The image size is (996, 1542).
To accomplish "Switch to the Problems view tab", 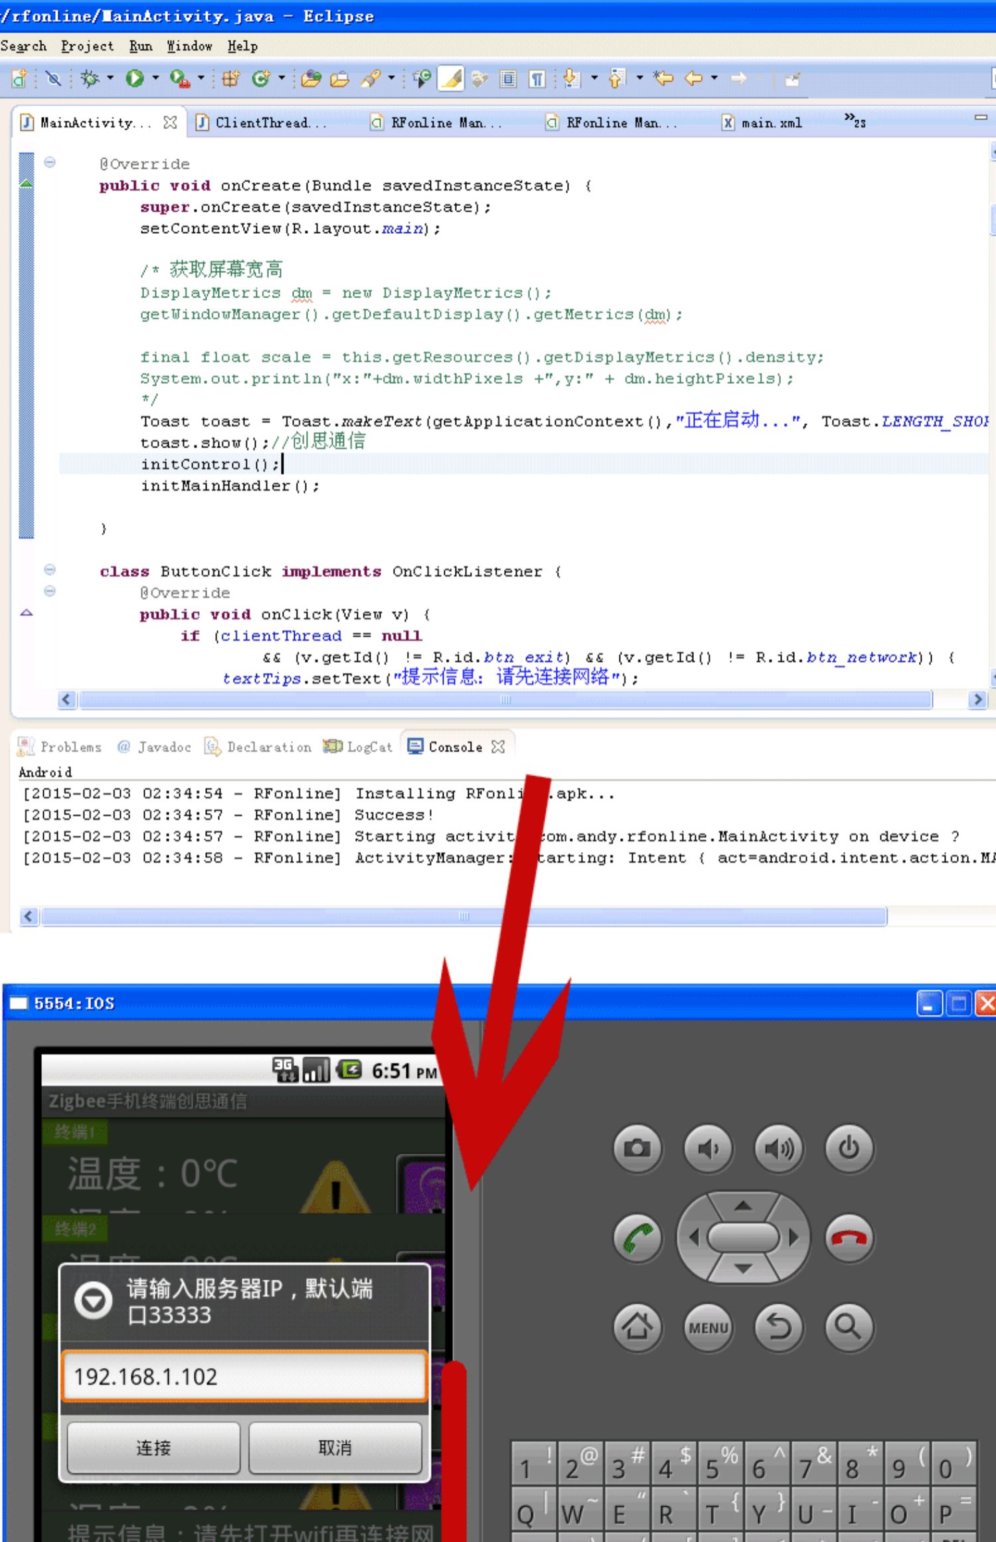I will (60, 746).
